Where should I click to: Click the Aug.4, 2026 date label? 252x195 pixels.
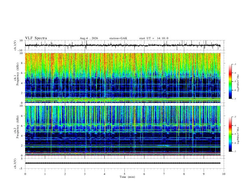[x=89, y=38]
